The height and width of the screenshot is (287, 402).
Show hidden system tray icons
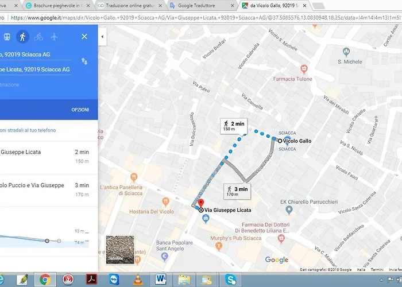381,280
